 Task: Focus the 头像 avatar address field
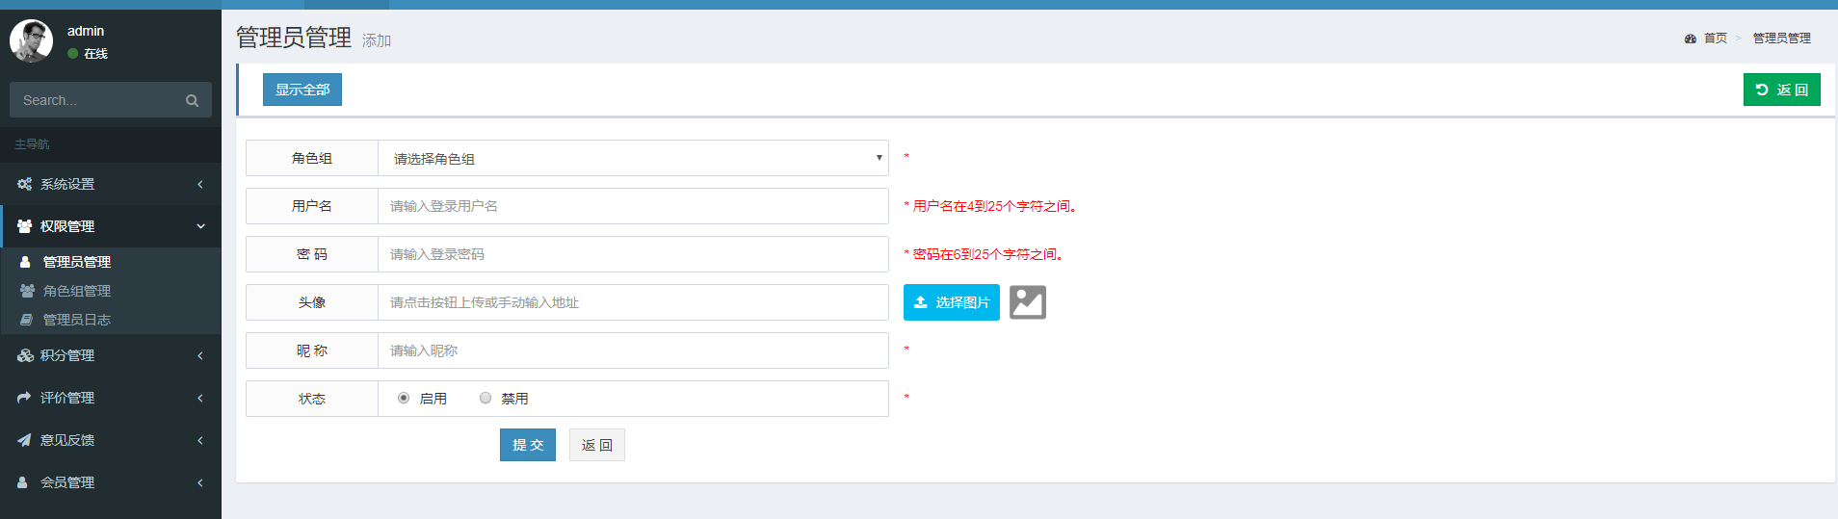634,302
